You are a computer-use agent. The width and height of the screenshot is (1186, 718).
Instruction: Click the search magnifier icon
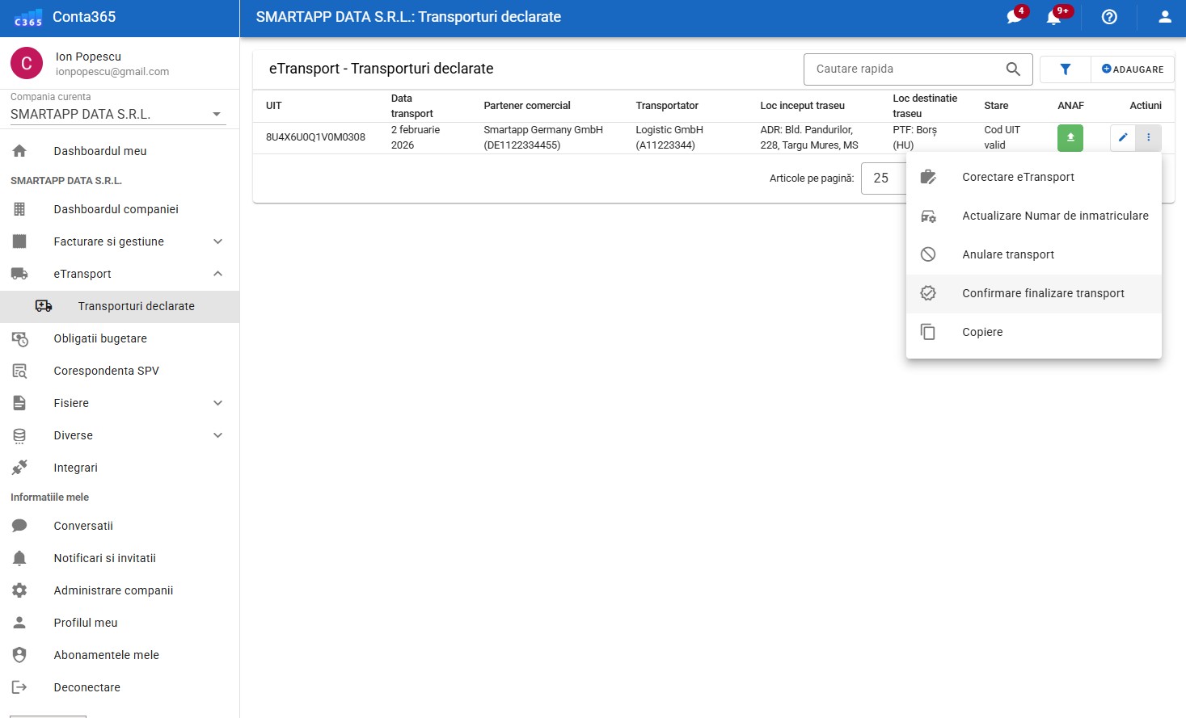point(1012,69)
